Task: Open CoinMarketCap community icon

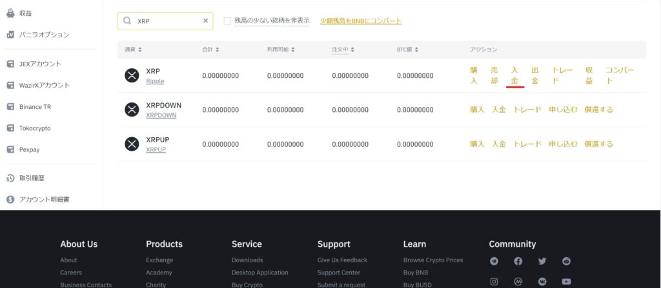Action: 518,282
